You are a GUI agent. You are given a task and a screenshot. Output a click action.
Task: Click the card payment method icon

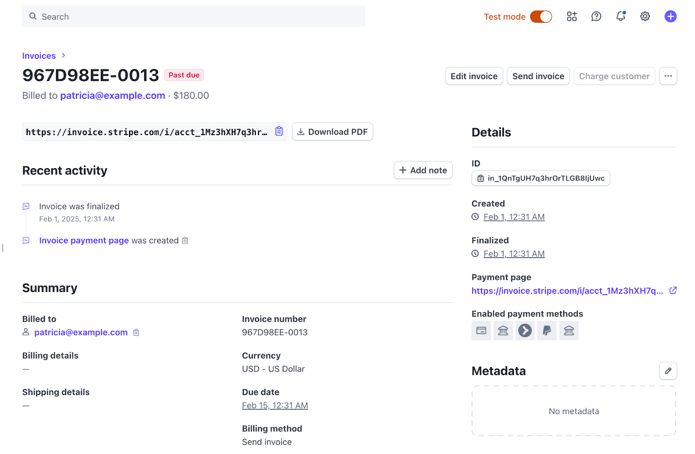click(481, 331)
